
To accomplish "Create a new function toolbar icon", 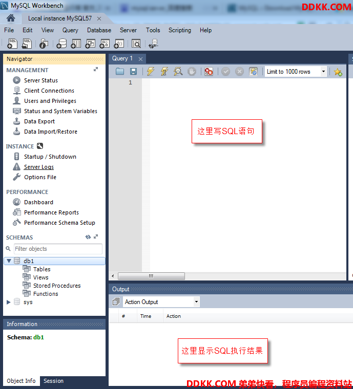I will (119, 44).
